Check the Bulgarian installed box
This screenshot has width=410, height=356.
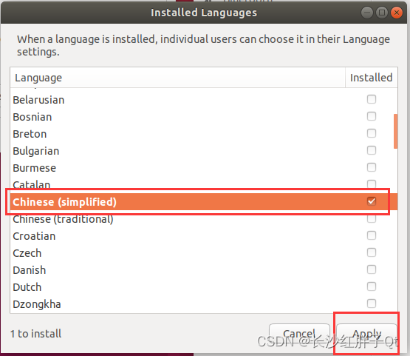[372, 150]
